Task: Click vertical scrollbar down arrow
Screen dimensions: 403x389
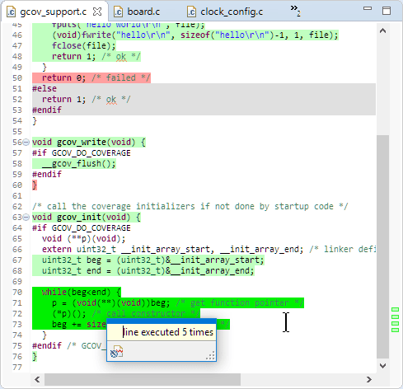Action: coord(382,366)
